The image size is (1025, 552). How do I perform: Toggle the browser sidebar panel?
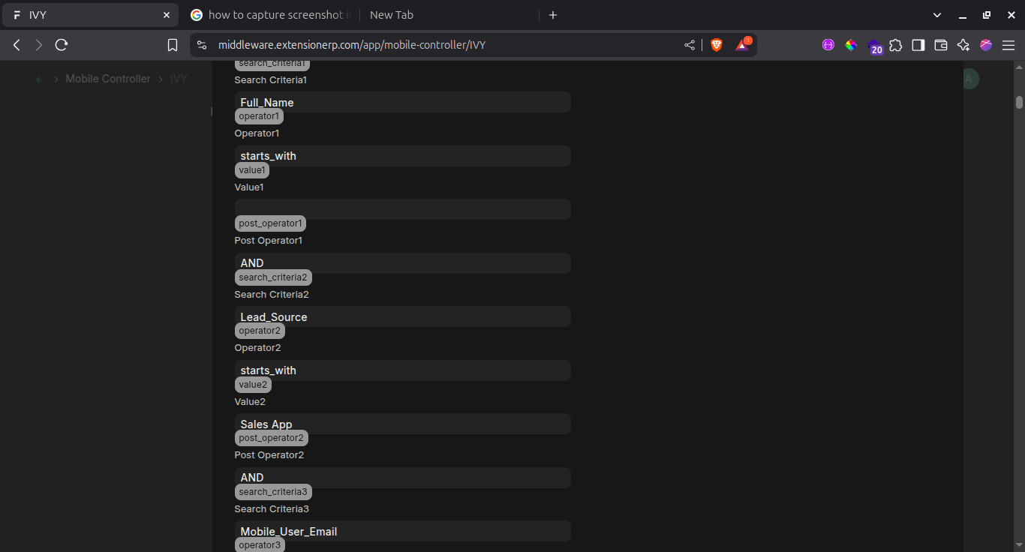pos(918,45)
